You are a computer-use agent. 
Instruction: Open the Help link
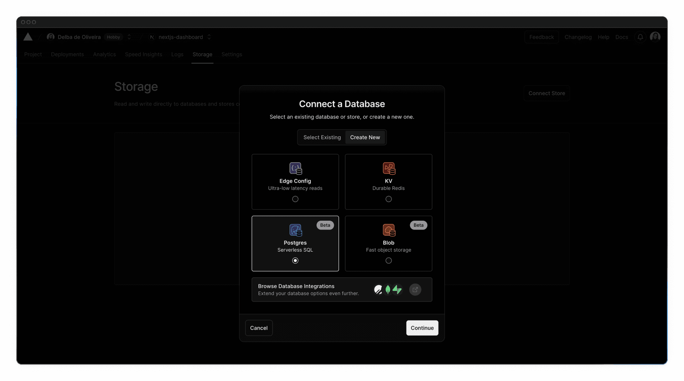pyautogui.click(x=603, y=37)
